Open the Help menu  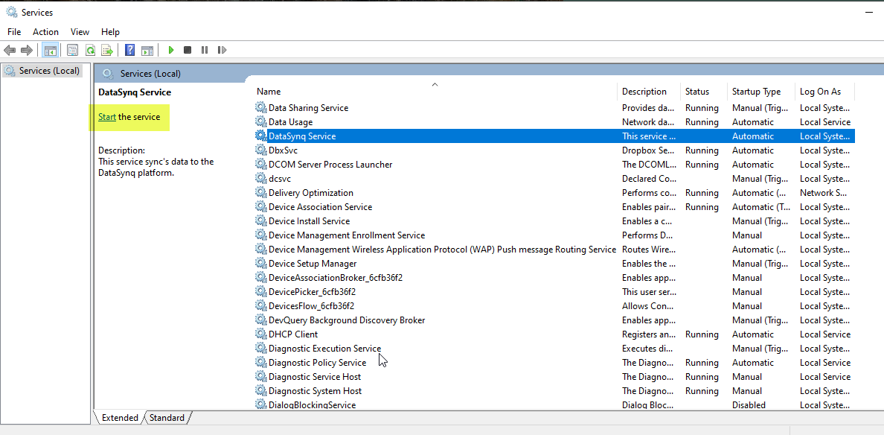pyautogui.click(x=110, y=32)
